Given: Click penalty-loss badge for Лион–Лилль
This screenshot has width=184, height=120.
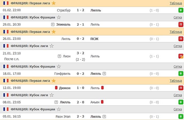Looking at the screenshot, I should (181, 56).
